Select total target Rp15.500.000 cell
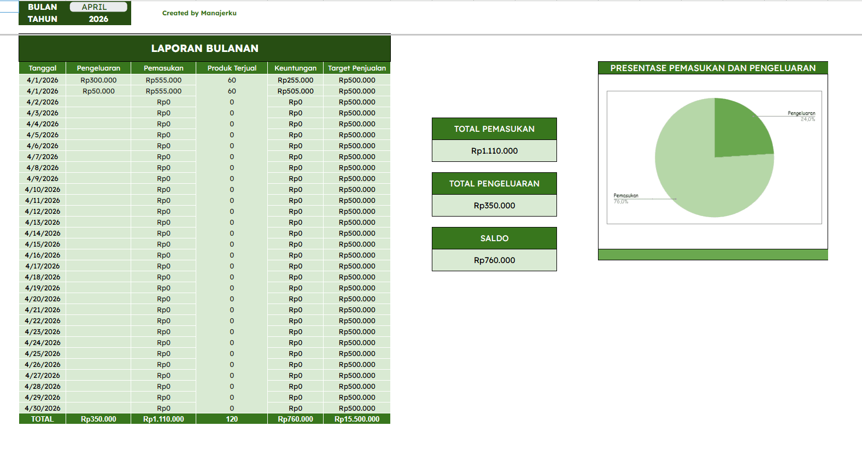Screen dimensions: 862x455 point(357,419)
